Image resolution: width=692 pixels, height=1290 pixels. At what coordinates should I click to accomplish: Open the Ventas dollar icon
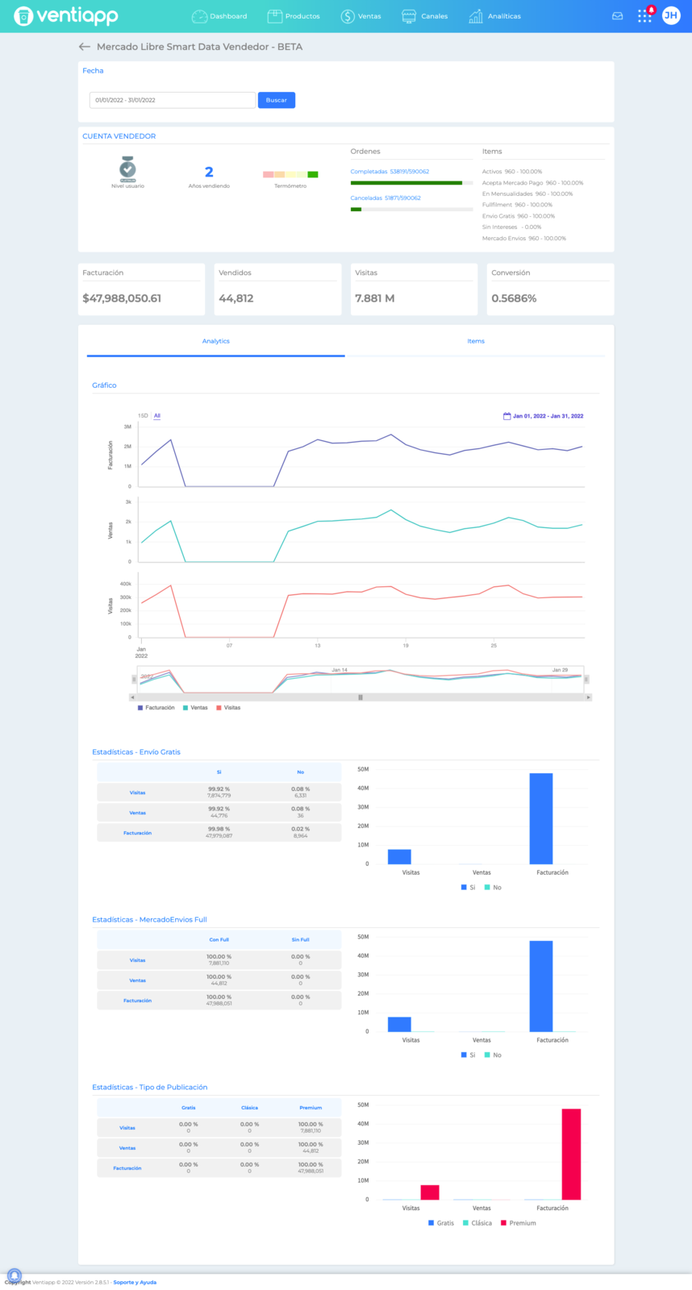point(348,16)
